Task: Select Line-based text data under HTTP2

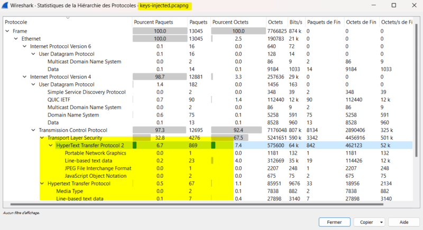Action: click(x=208, y=160)
